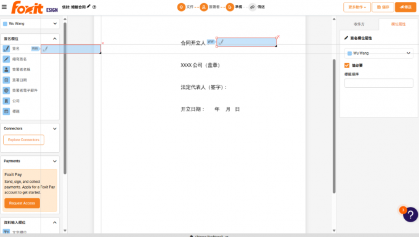Select the signer email @ field tool
419x237 pixels.
pos(6,90)
